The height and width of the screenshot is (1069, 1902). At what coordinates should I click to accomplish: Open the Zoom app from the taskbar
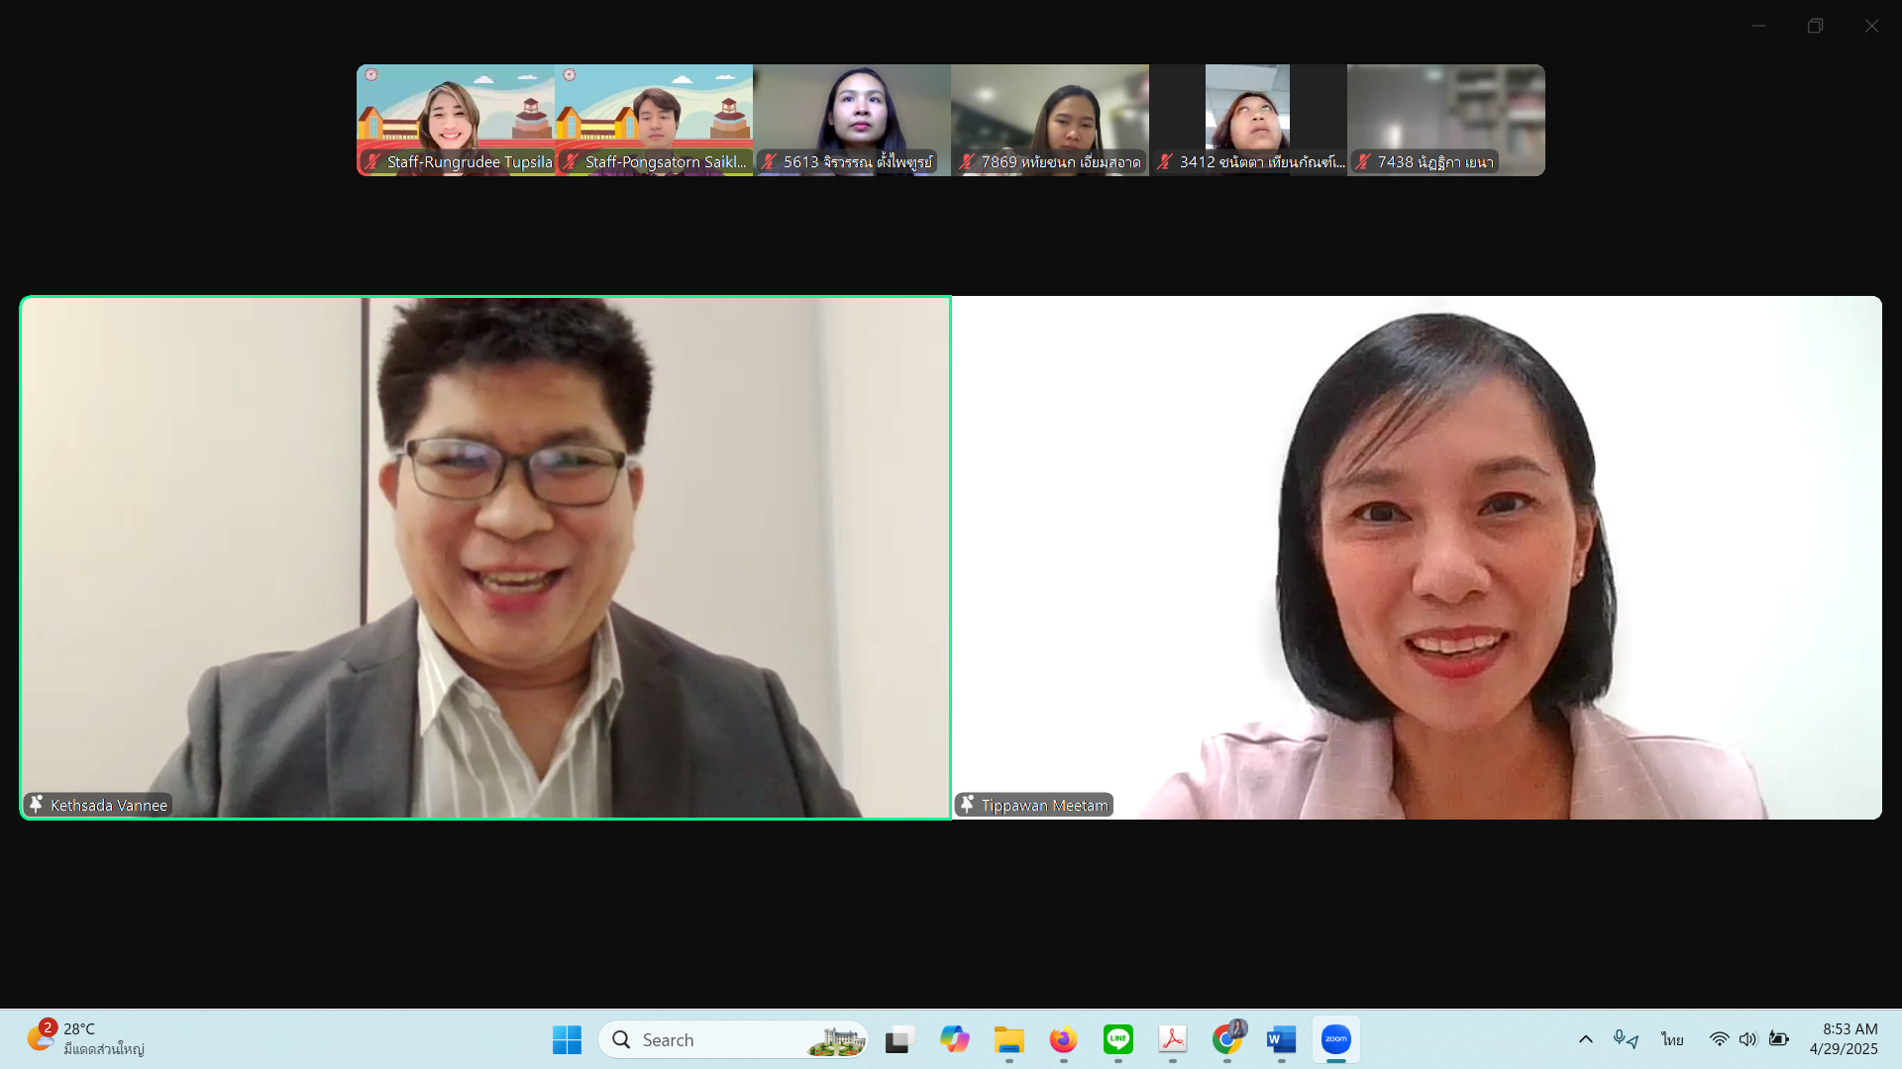[x=1335, y=1039]
